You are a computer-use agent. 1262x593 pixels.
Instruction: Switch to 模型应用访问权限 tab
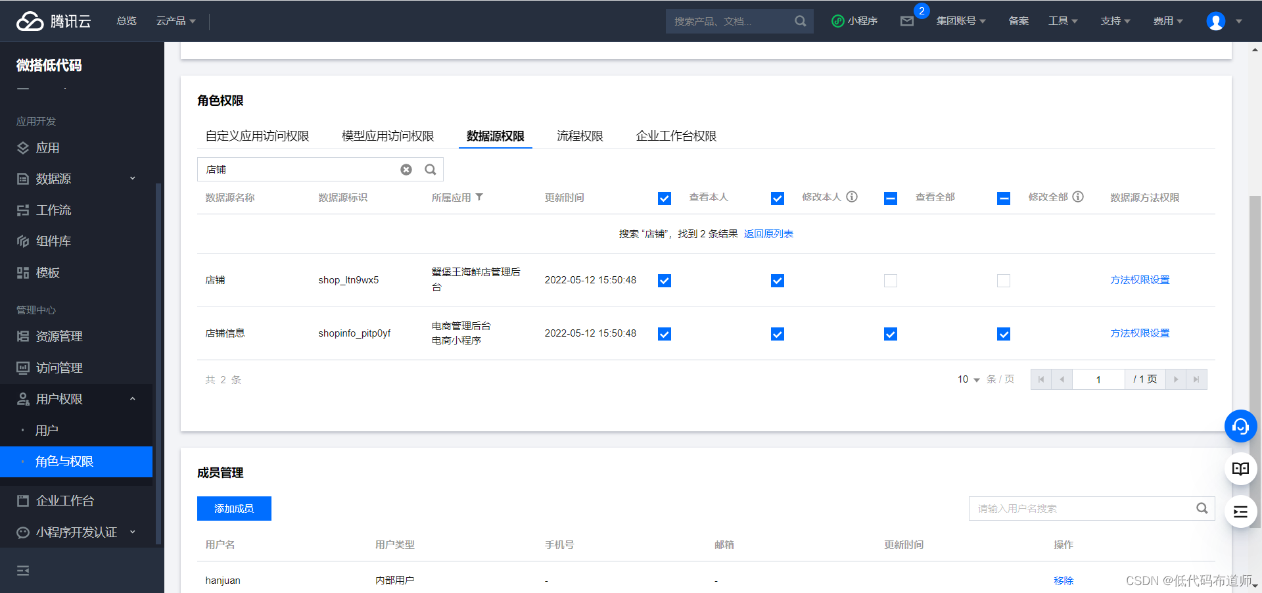point(388,136)
